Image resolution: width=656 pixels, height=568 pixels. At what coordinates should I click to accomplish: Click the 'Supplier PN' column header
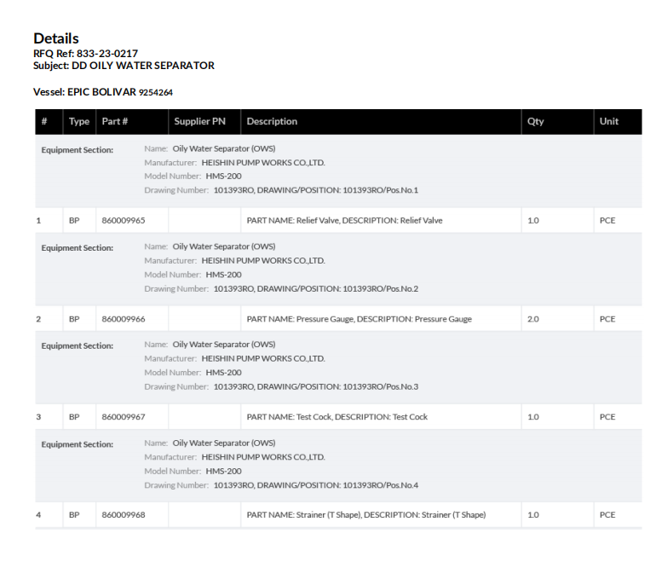(199, 122)
